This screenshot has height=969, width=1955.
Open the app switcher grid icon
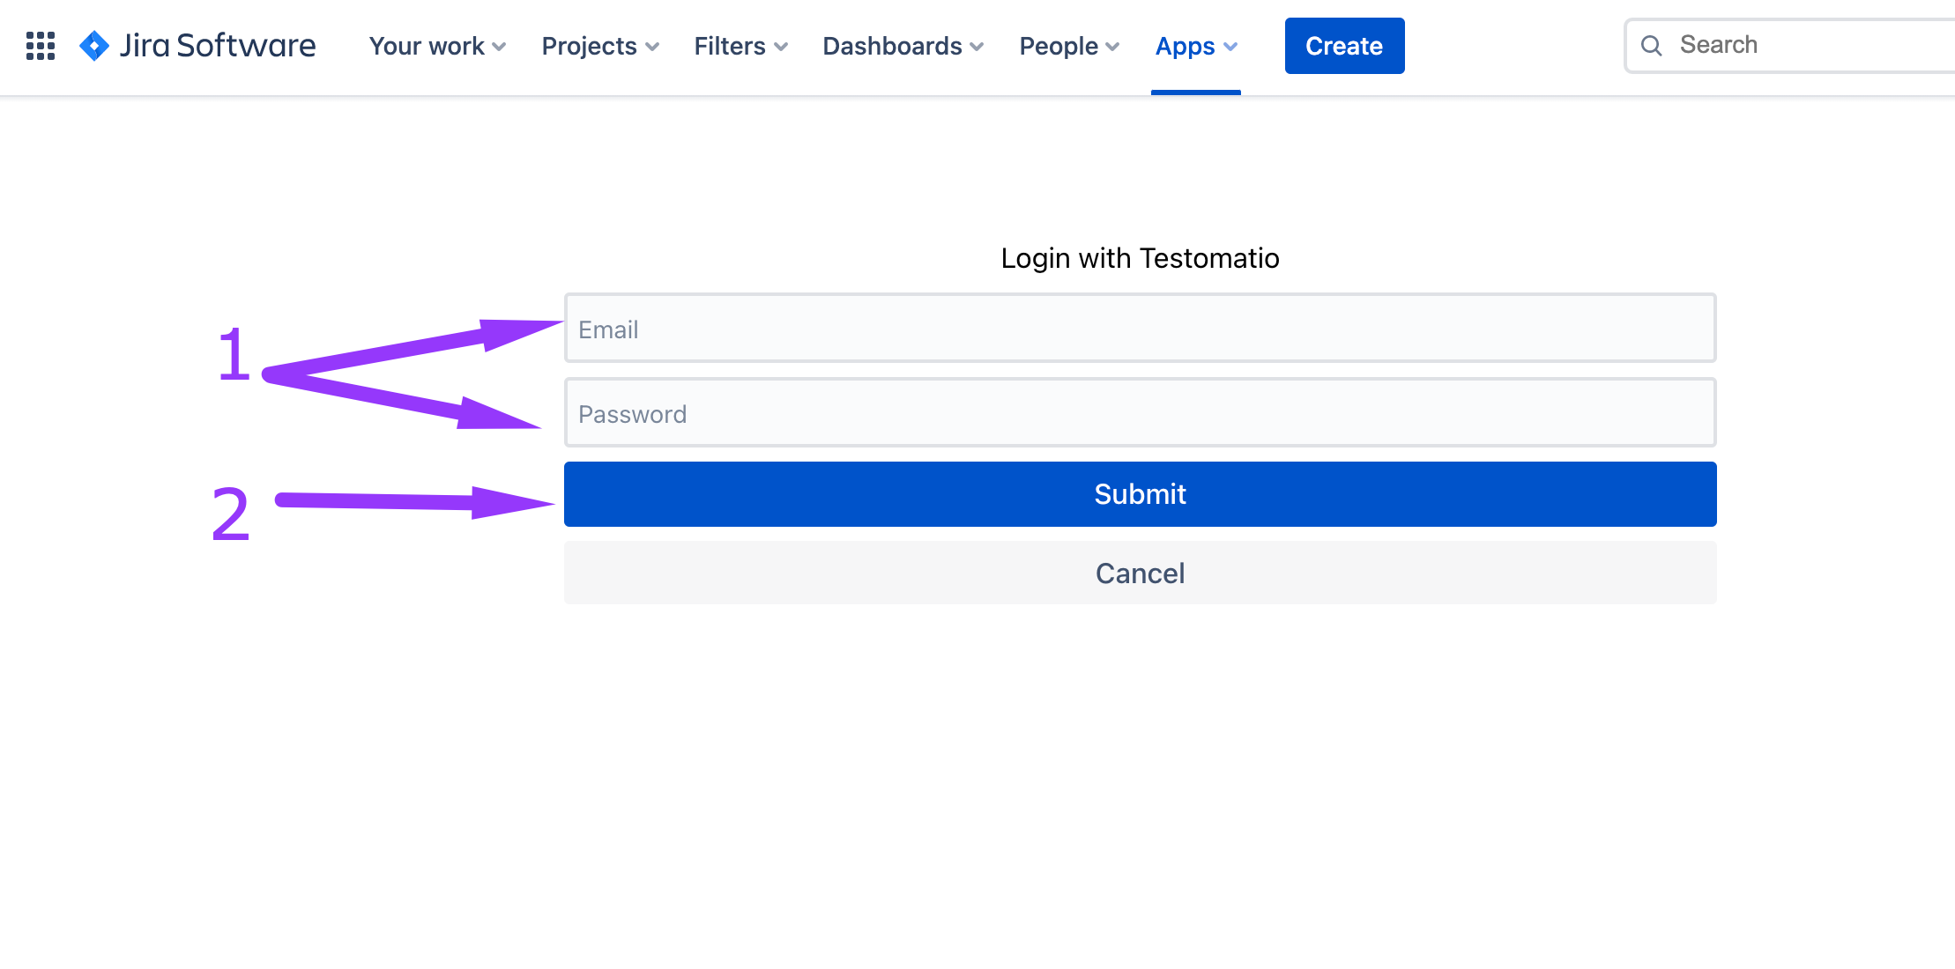point(41,46)
